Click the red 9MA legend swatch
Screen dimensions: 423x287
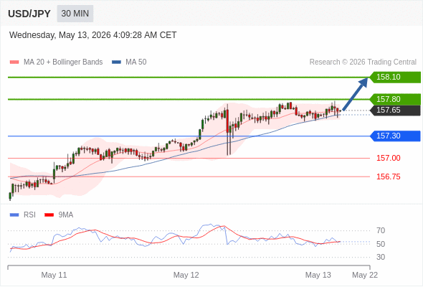pyautogui.click(x=49, y=215)
